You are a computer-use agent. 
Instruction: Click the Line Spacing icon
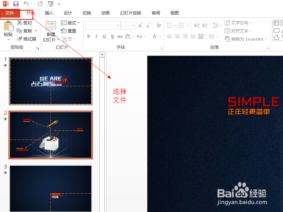[215, 25]
